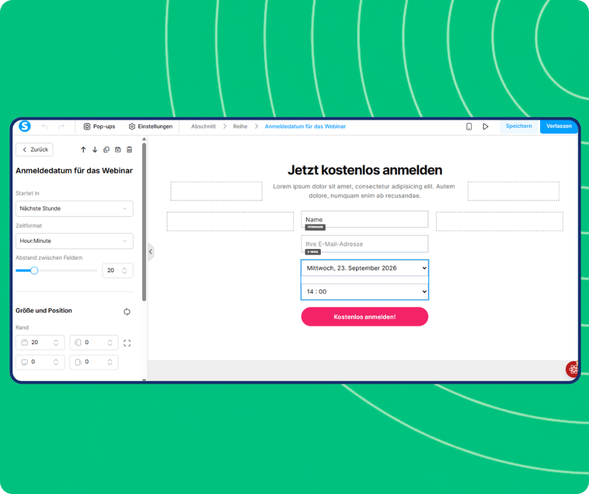Click the Name input field
589x494 pixels.
pyautogui.click(x=365, y=219)
